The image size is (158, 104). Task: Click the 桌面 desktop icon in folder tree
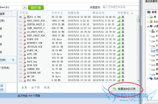pyautogui.click(x=149, y=12)
